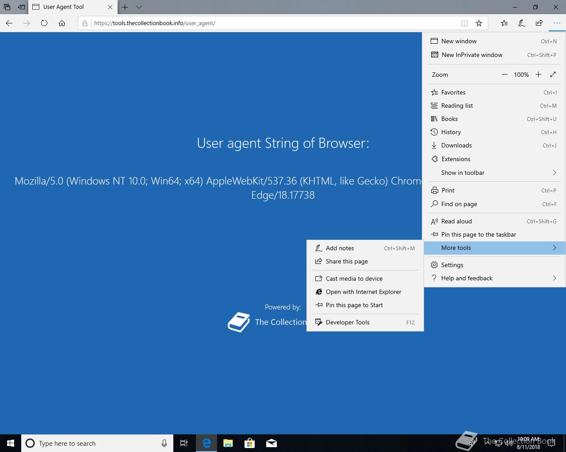
Task: Open File Explorer from the taskbar
Action: (x=228, y=443)
